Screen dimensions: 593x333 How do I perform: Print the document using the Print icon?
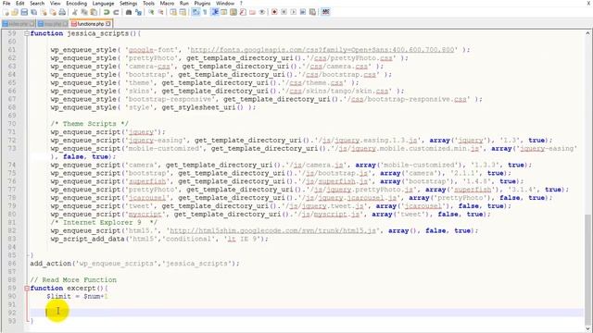point(62,12)
